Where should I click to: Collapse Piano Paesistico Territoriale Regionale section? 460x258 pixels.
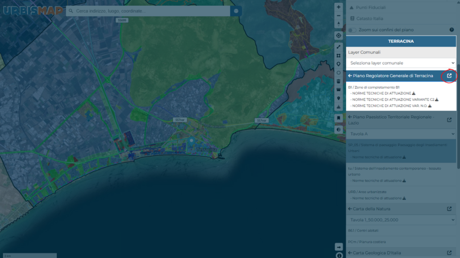(x=350, y=117)
